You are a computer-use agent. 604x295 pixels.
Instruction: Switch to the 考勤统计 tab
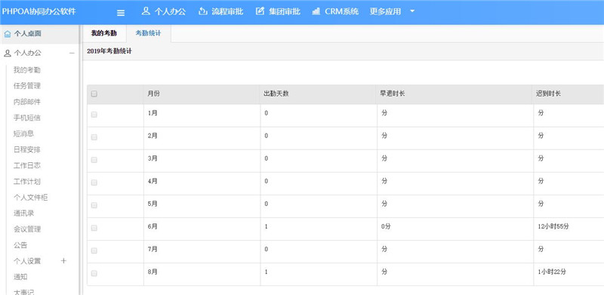point(148,33)
